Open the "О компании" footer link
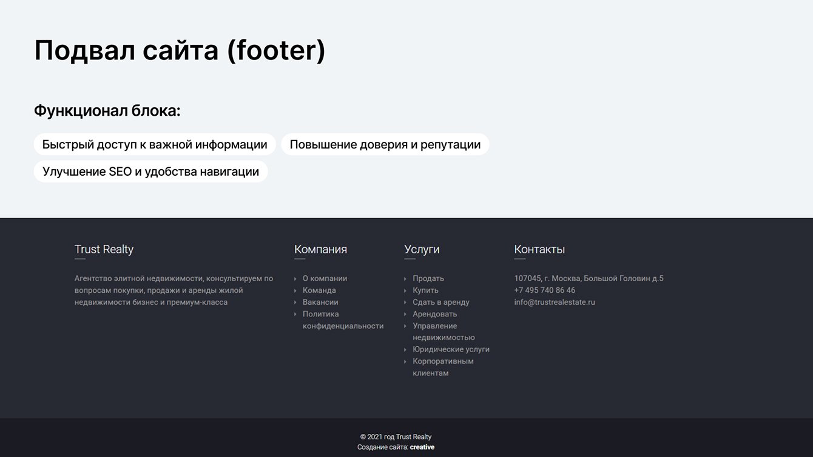This screenshot has height=457, width=813. click(x=325, y=279)
